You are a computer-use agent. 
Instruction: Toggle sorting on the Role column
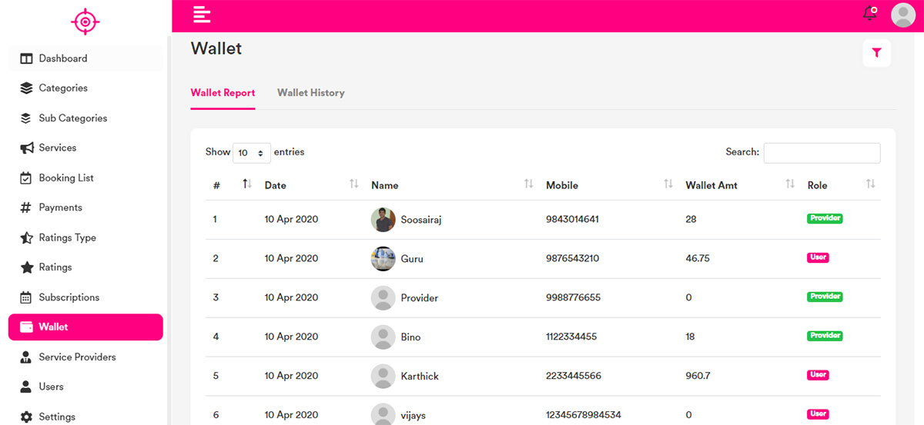870,184
